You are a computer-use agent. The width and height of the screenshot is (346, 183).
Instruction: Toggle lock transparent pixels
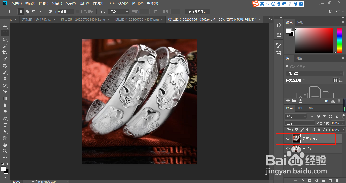click(x=296, y=130)
